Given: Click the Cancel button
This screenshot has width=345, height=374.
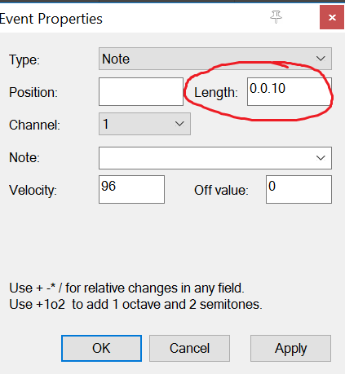Looking at the screenshot, I should tap(189, 348).
